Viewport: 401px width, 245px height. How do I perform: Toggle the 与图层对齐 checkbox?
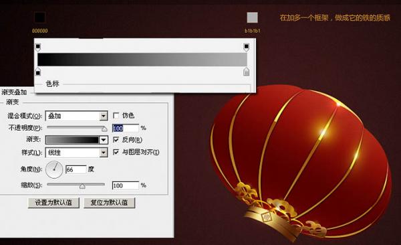[116, 152]
